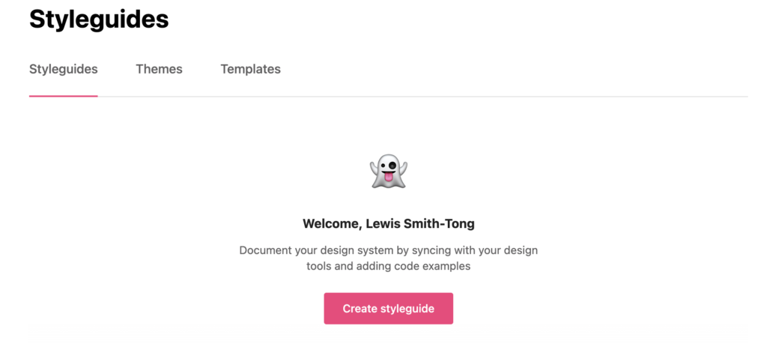Switch to the Templates tab
This screenshot has width=767, height=344.
point(250,69)
